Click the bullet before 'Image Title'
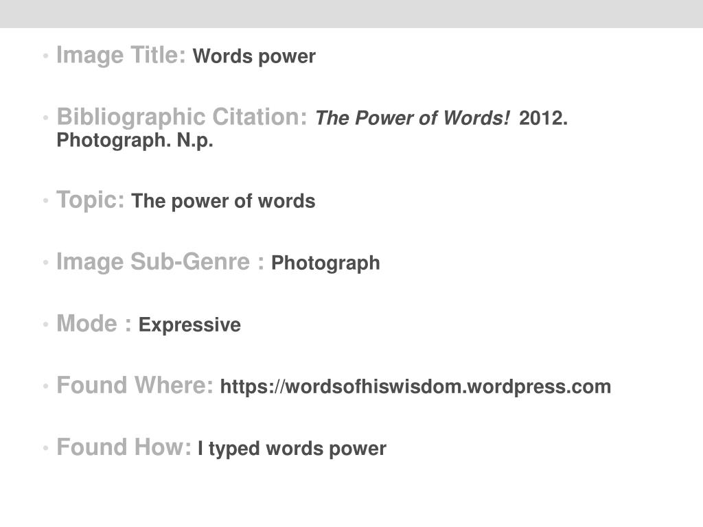This screenshot has width=703, height=527. 45,56
